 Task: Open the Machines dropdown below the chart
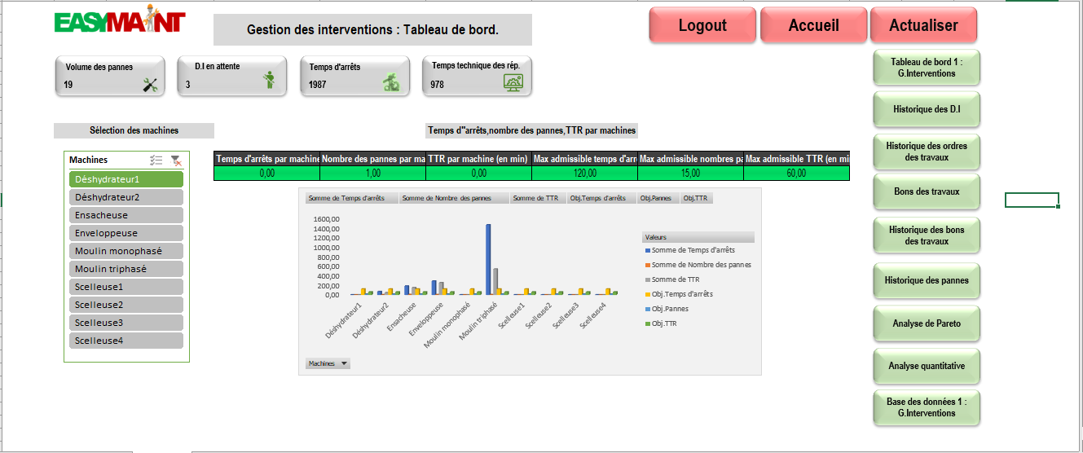tap(328, 363)
